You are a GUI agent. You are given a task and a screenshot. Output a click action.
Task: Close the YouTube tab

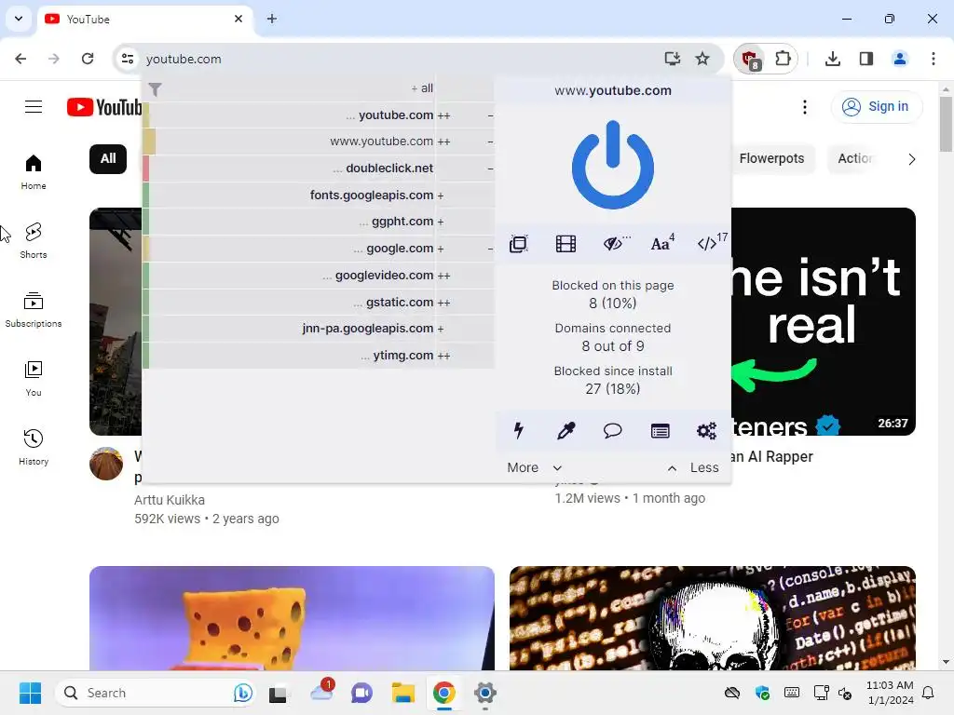(238, 19)
